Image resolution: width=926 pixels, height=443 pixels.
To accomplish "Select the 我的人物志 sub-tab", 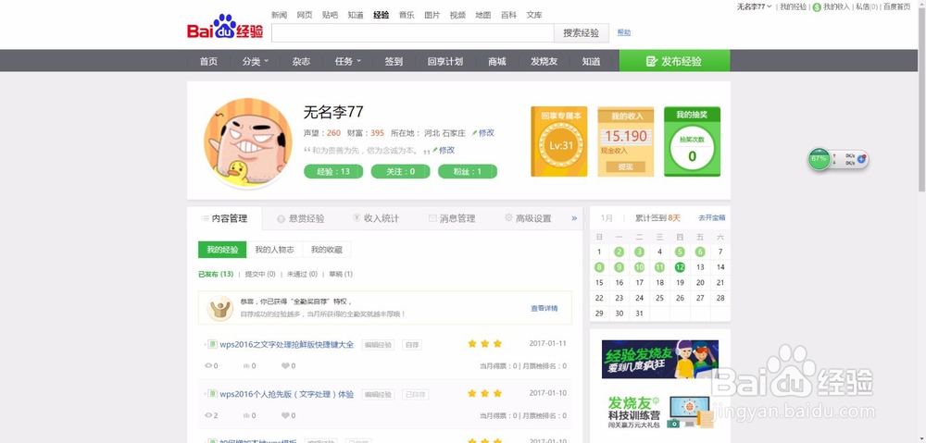I will click(275, 250).
